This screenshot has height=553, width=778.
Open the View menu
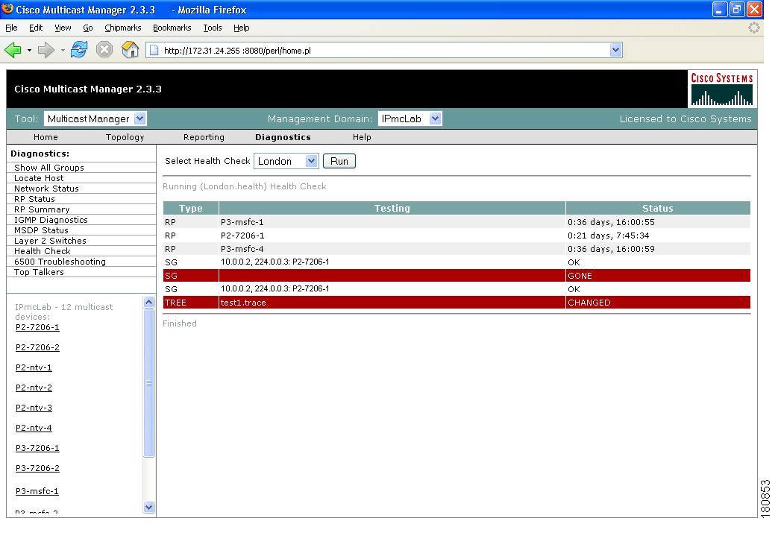[63, 28]
